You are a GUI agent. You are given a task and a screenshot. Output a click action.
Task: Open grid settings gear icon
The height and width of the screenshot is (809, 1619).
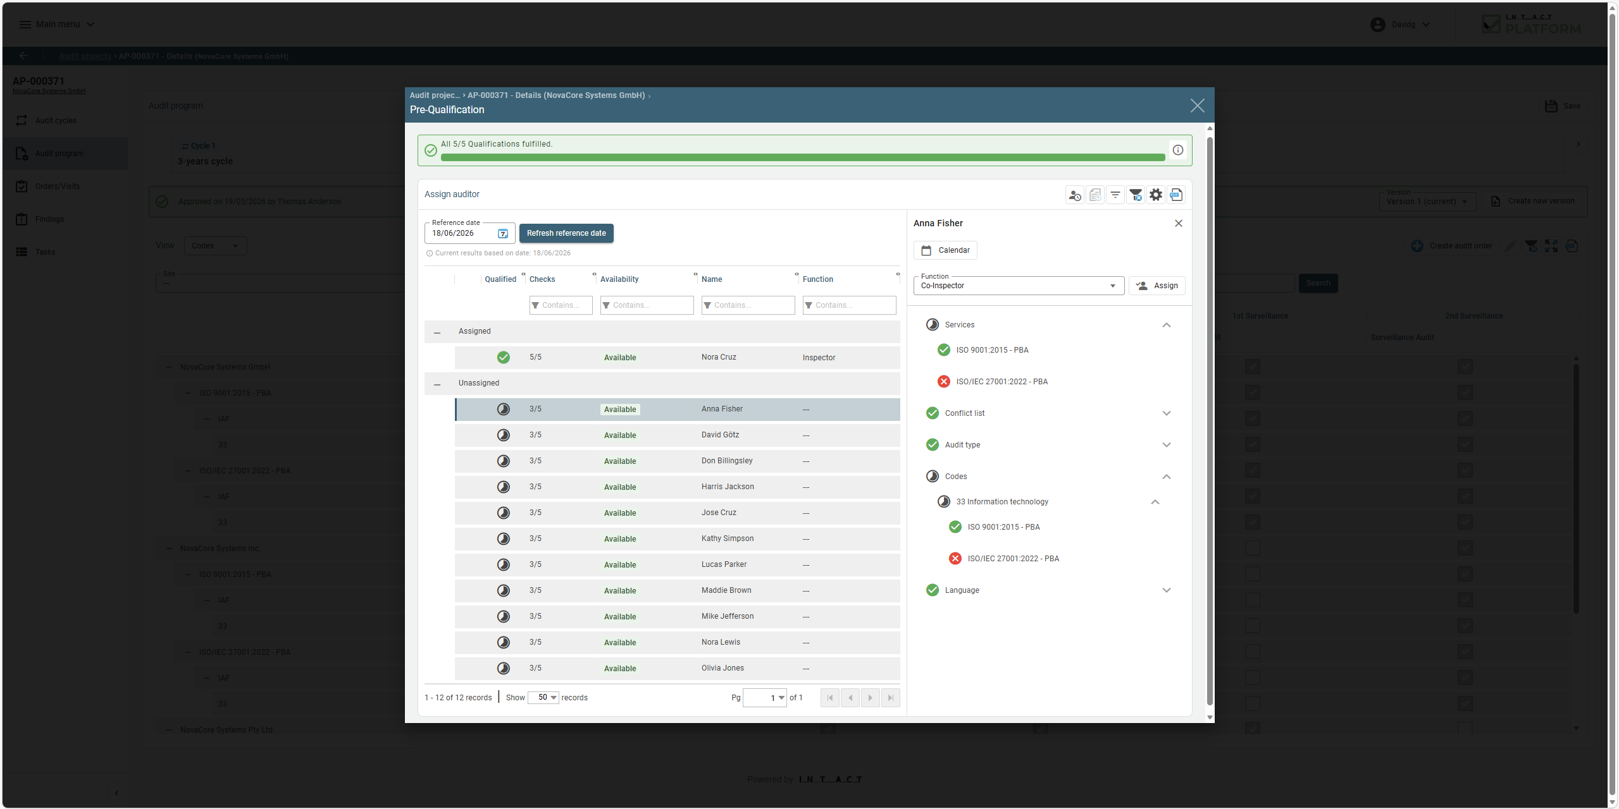point(1156,195)
